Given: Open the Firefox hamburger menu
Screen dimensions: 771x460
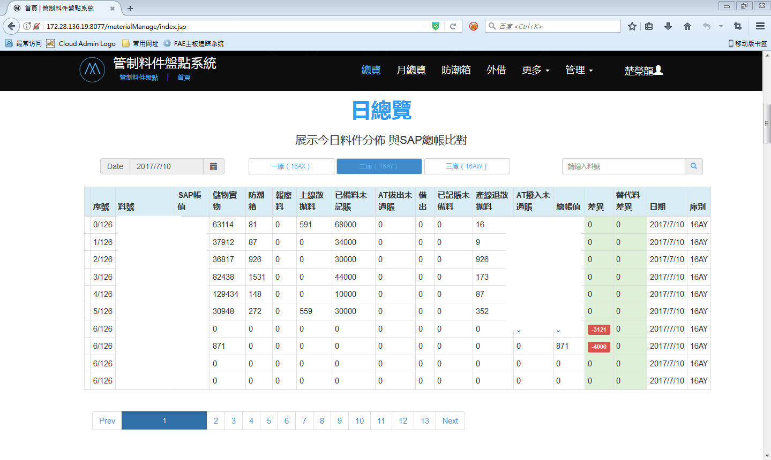Looking at the screenshot, I should point(760,26).
